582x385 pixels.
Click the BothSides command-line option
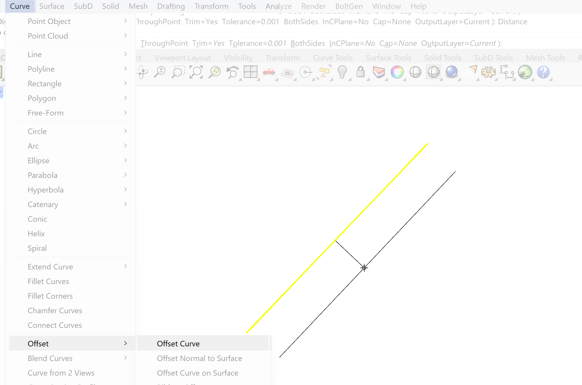pyautogui.click(x=308, y=43)
